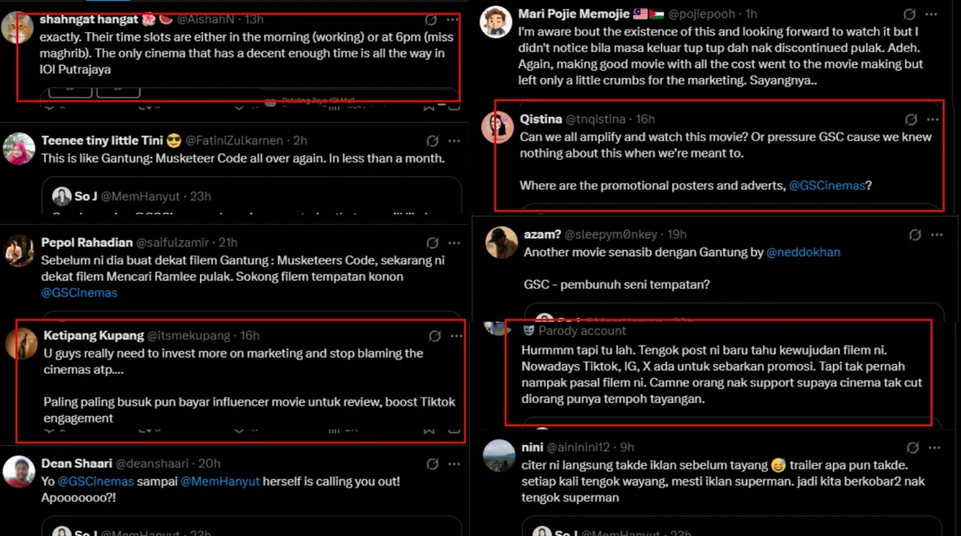Open the Pepol Rahadian display name link
961x536 pixels.
87,243
